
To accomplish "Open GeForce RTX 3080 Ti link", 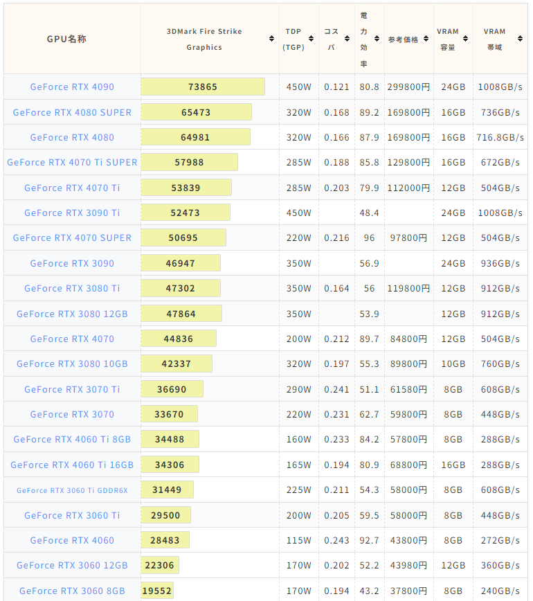I will click(72, 288).
